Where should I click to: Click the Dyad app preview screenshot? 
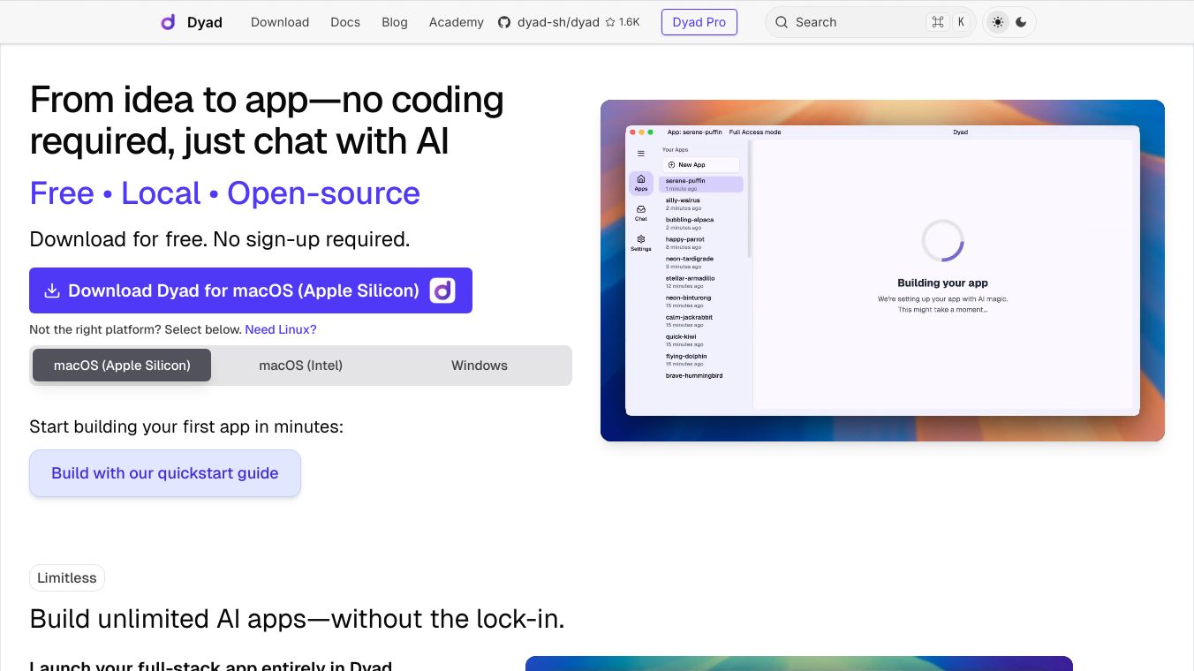coord(882,270)
